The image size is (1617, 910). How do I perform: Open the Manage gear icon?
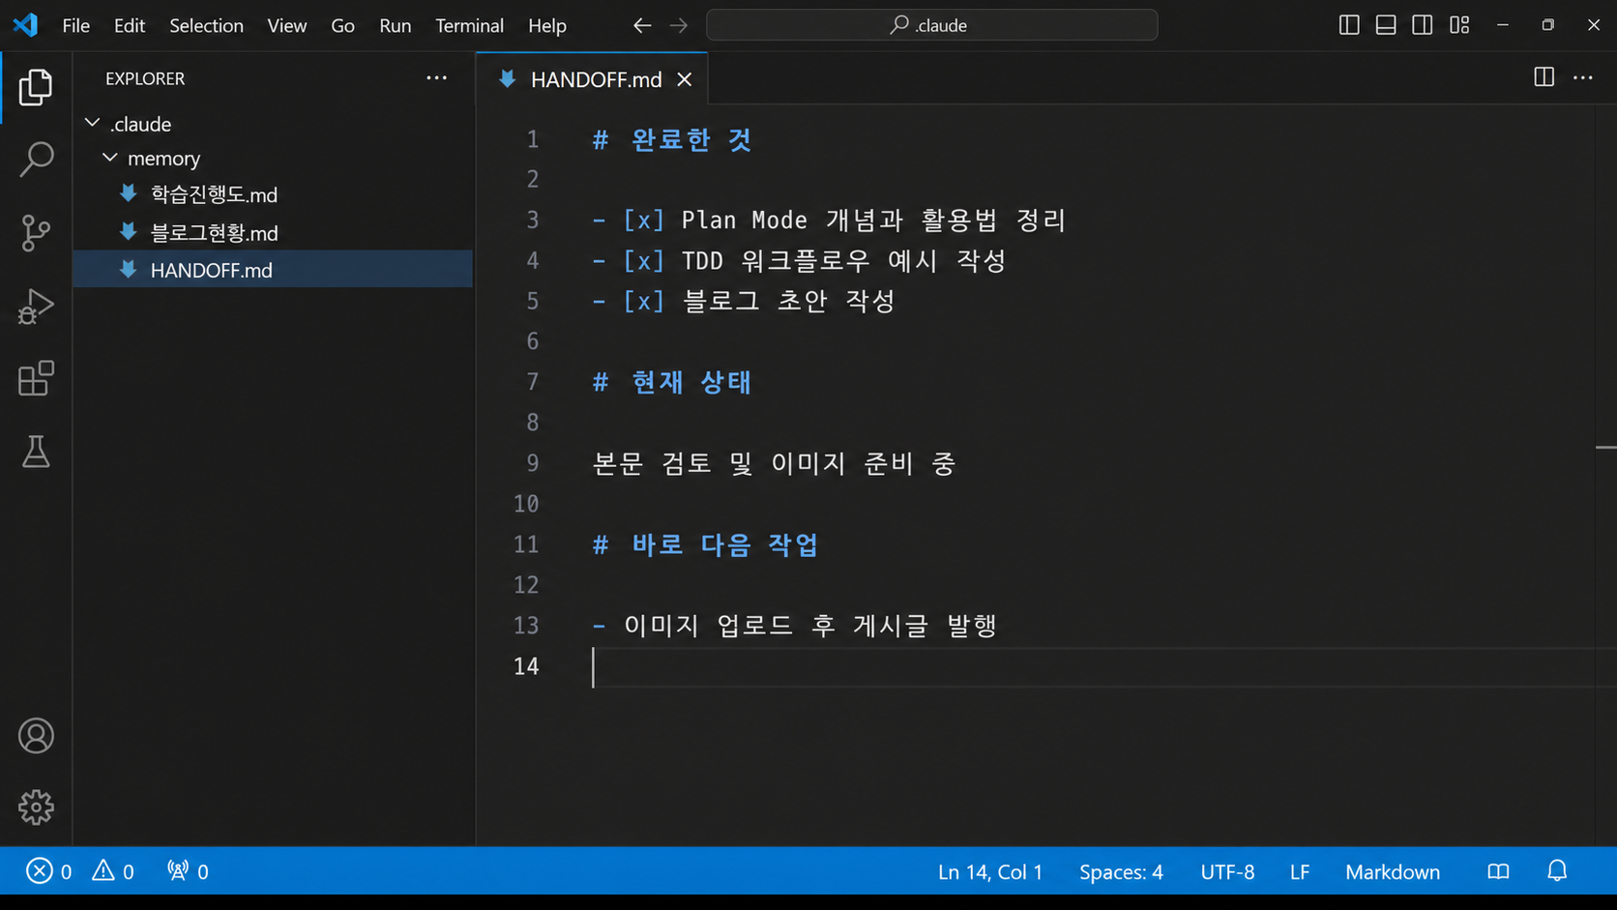(36, 807)
